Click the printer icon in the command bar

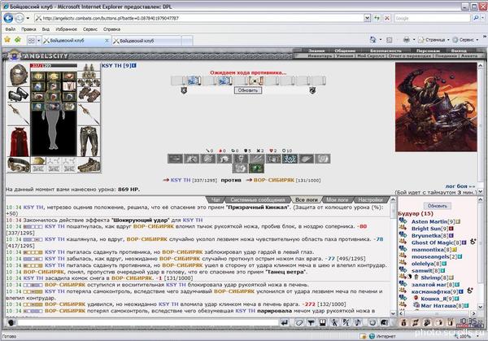(x=406, y=40)
